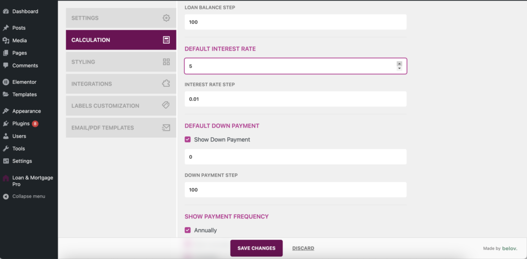Decrease interest rate with down stepper arrow
This screenshot has height=259, width=527.
(x=399, y=68)
